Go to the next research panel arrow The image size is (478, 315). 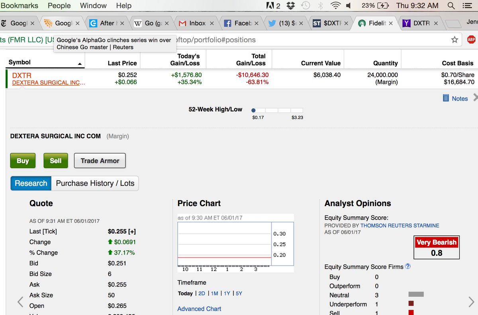471,302
